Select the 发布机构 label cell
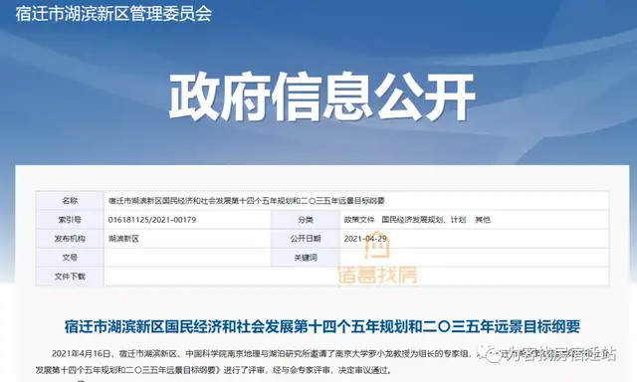Viewport: 637px width, 382px height. coord(70,239)
